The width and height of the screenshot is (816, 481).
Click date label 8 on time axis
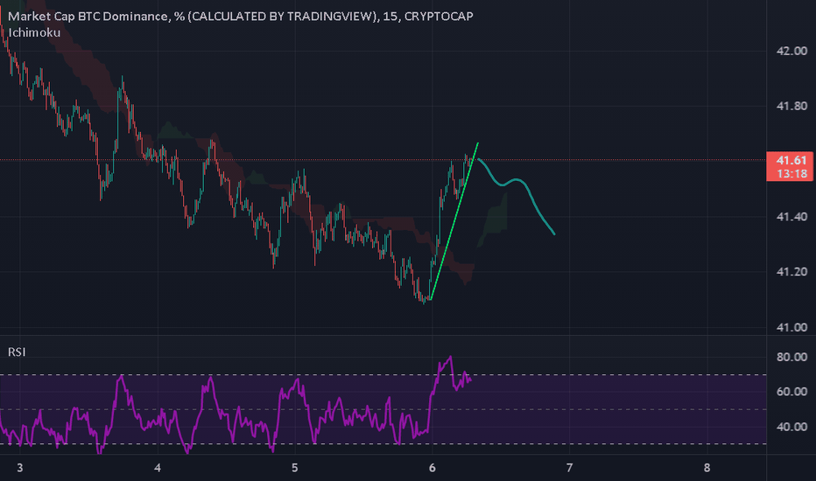707,468
